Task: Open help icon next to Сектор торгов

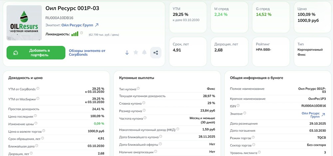Action: [253, 145]
